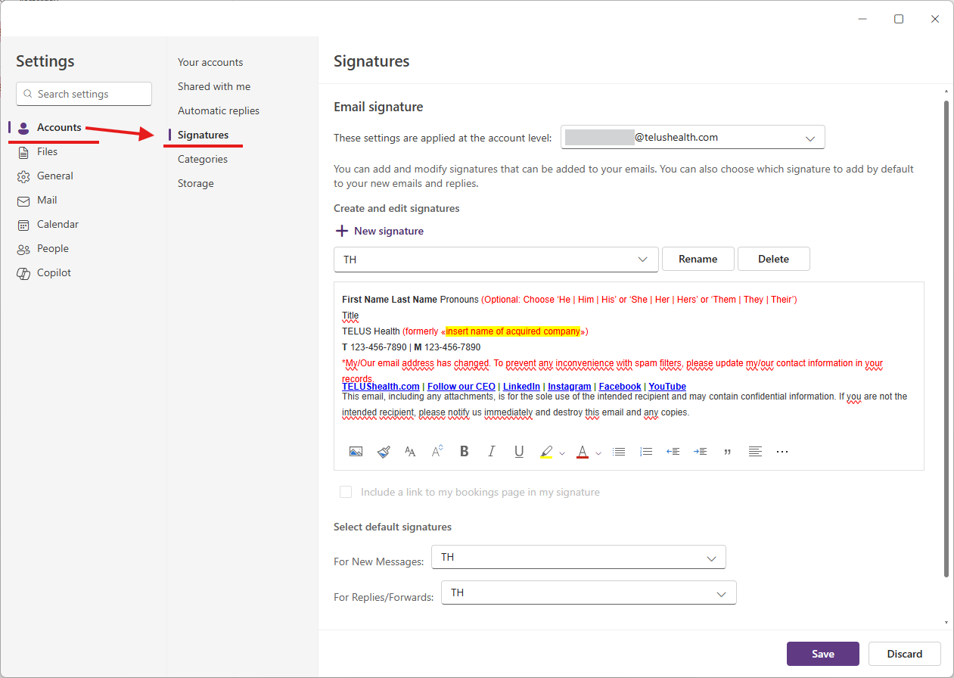Open Shared with me section

214,86
